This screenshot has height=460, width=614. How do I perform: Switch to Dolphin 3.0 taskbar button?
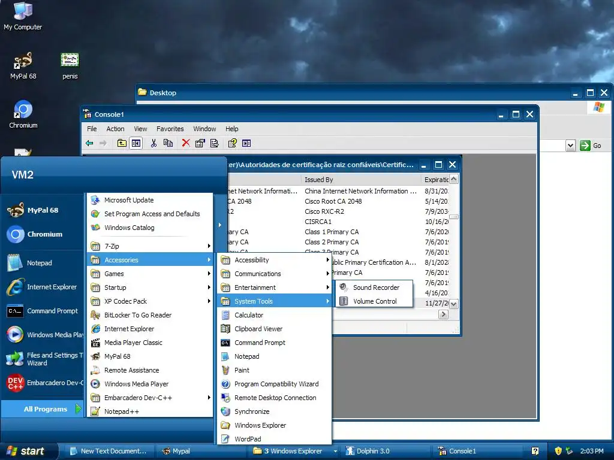386,451
